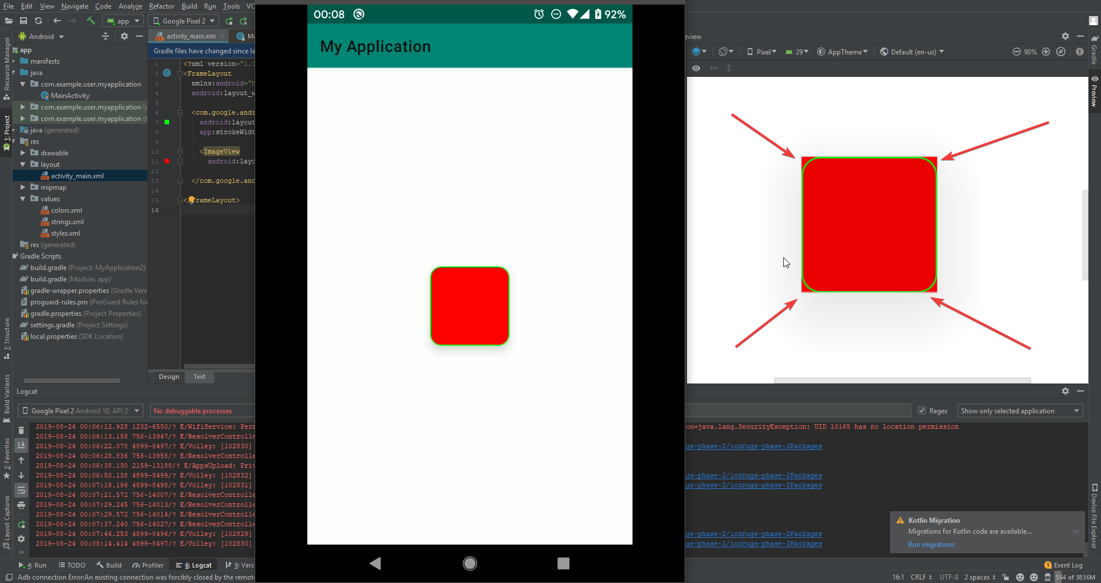Open the Refactor menu
Image resolution: width=1101 pixels, height=583 pixels.
coord(161,6)
